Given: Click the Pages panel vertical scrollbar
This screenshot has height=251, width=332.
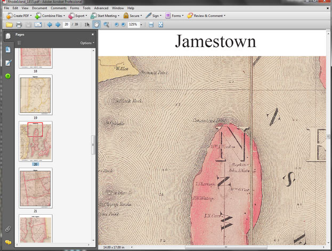Looking at the screenshot, I should tap(93, 145).
